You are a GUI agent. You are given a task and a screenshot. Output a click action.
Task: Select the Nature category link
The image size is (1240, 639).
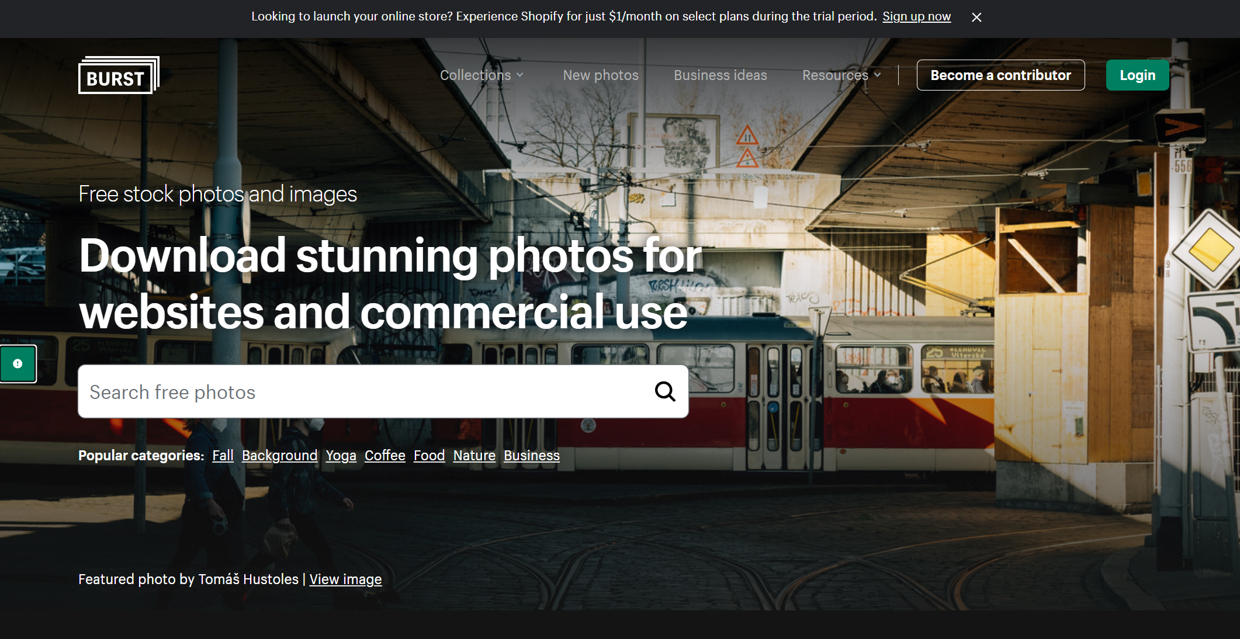pyautogui.click(x=474, y=456)
